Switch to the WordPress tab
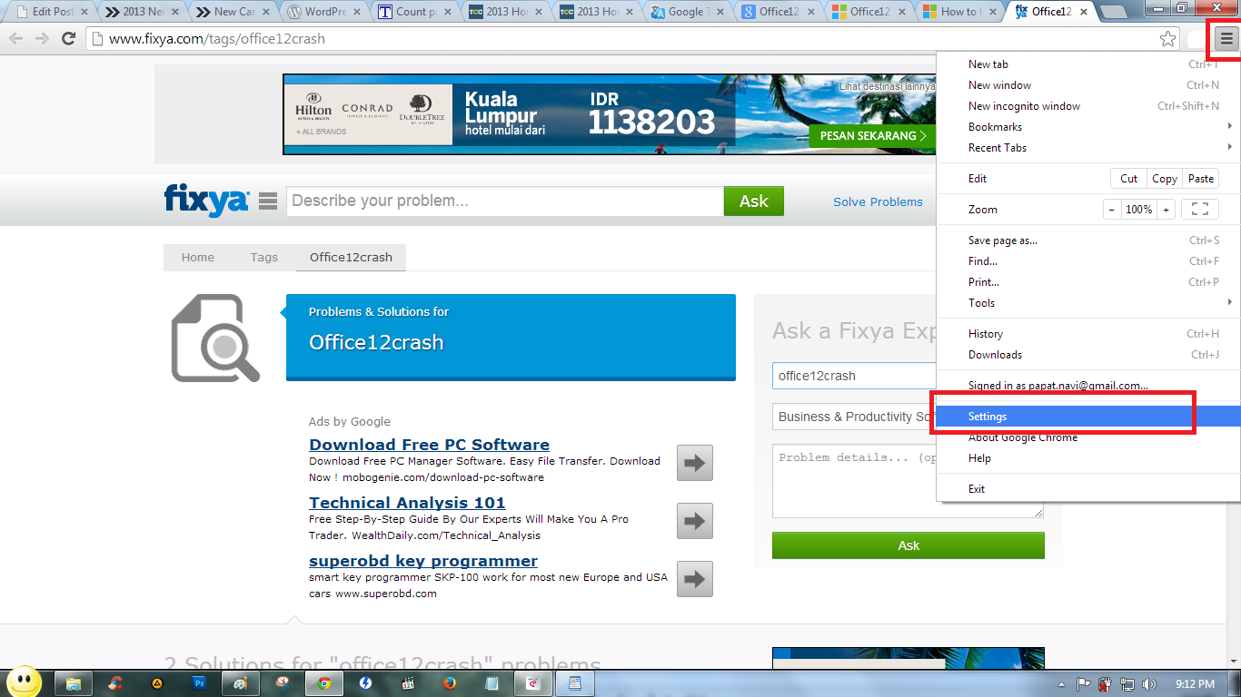 [323, 12]
